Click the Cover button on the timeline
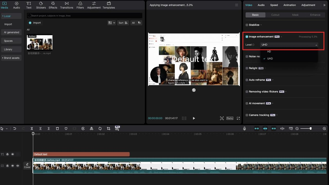 click(27, 165)
